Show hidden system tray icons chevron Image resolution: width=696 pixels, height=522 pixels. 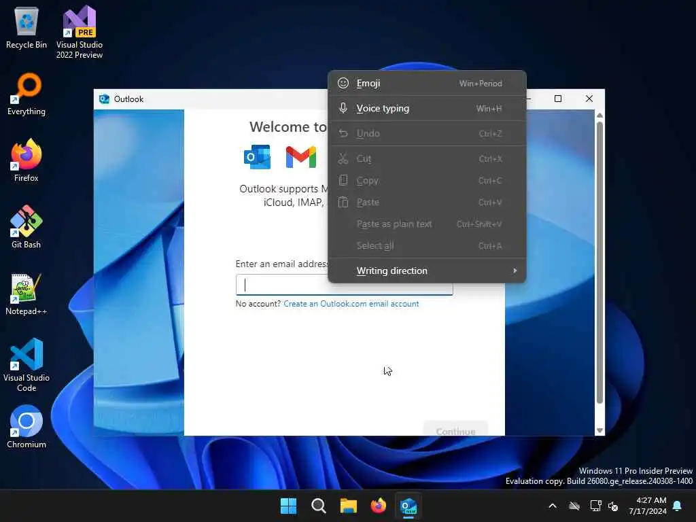tap(553, 506)
